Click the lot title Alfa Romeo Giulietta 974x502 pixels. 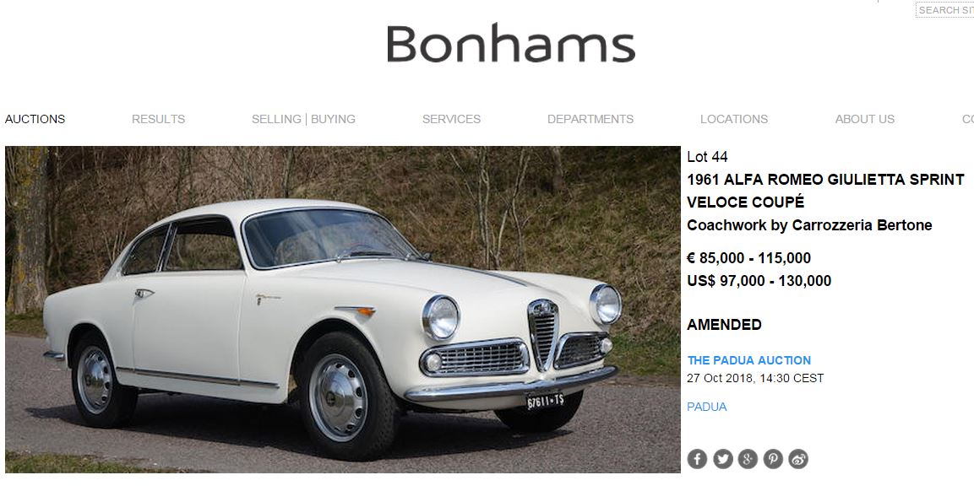click(825, 191)
